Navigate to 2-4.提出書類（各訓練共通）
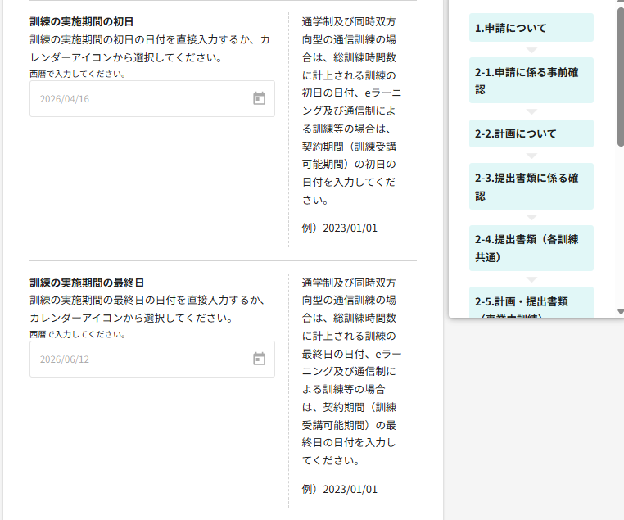The height and width of the screenshot is (520, 624). (x=531, y=248)
